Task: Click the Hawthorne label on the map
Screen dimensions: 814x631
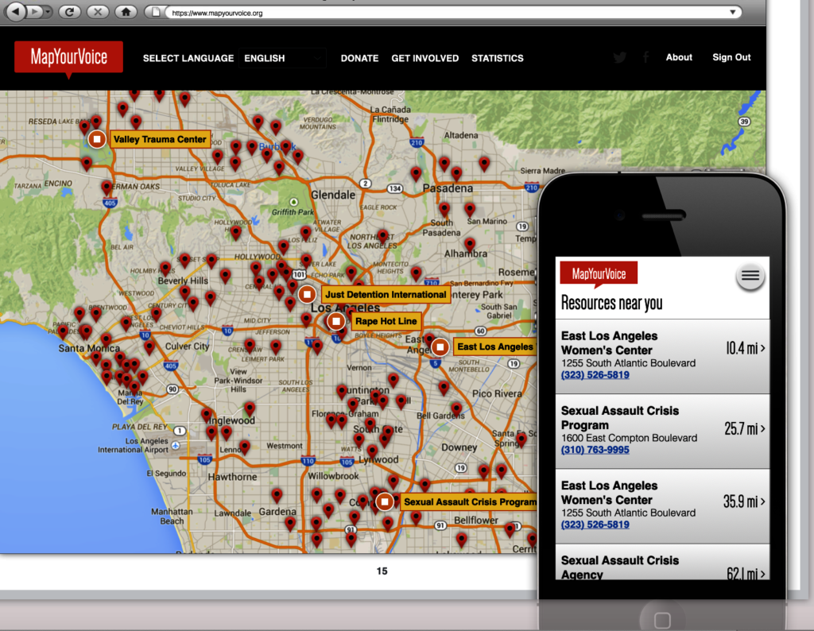Action: pyautogui.click(x=232, y=476)
